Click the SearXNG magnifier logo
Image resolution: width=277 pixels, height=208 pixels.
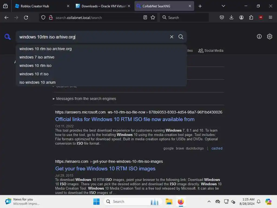[8, 37]
